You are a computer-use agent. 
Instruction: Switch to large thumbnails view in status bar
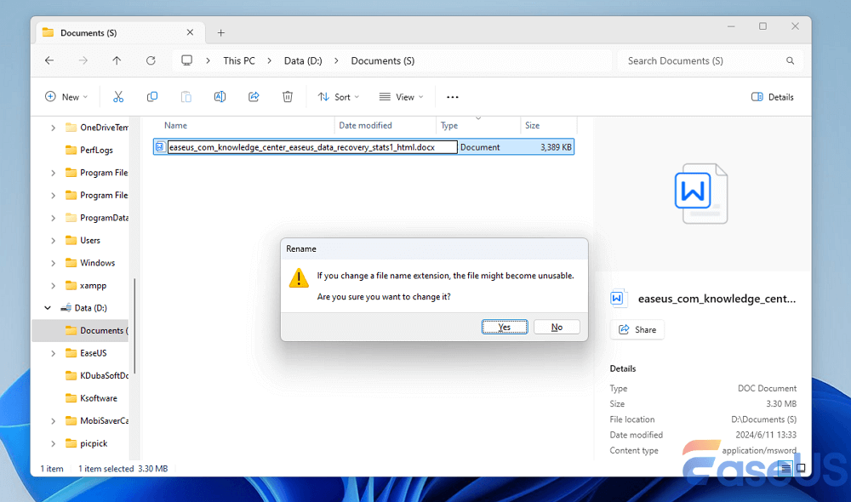[801, 468]
